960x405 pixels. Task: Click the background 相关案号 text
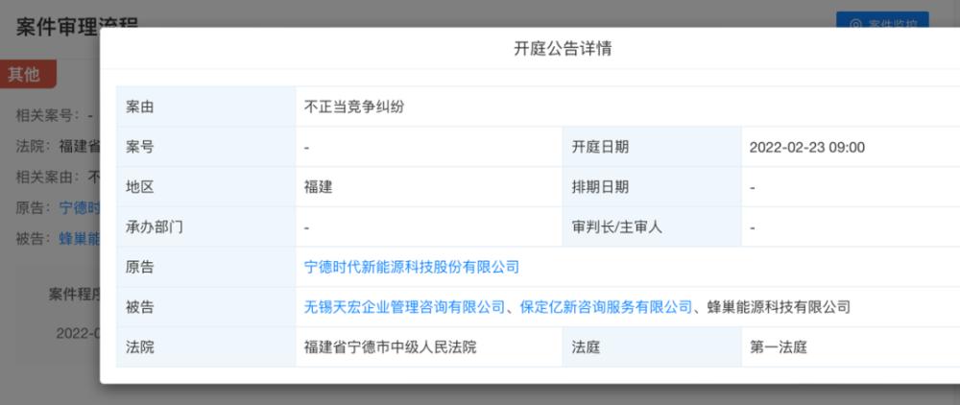[x=46, y=114]
